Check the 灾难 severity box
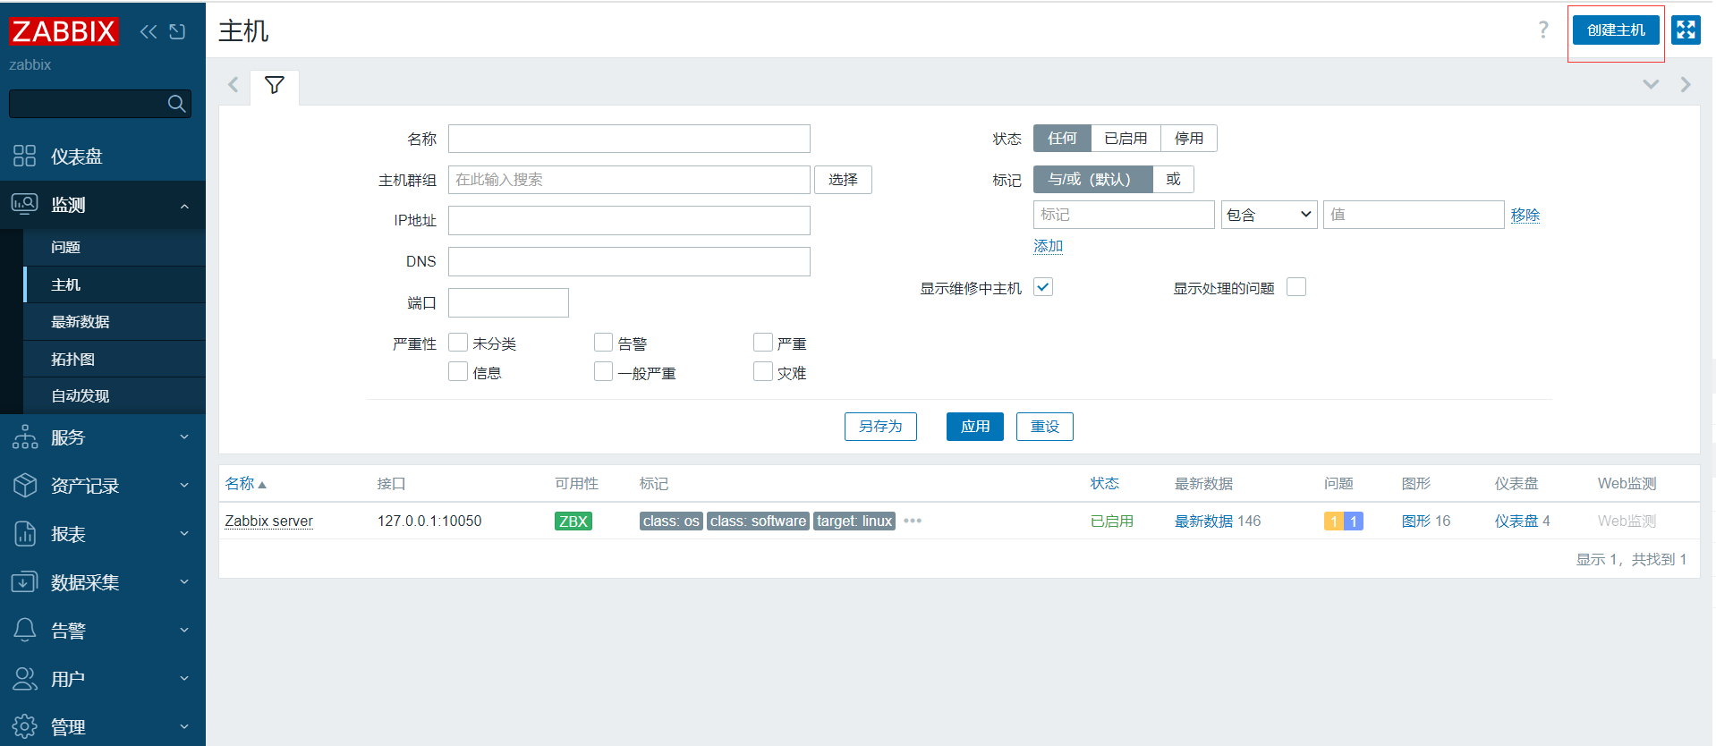 [763, 371]
